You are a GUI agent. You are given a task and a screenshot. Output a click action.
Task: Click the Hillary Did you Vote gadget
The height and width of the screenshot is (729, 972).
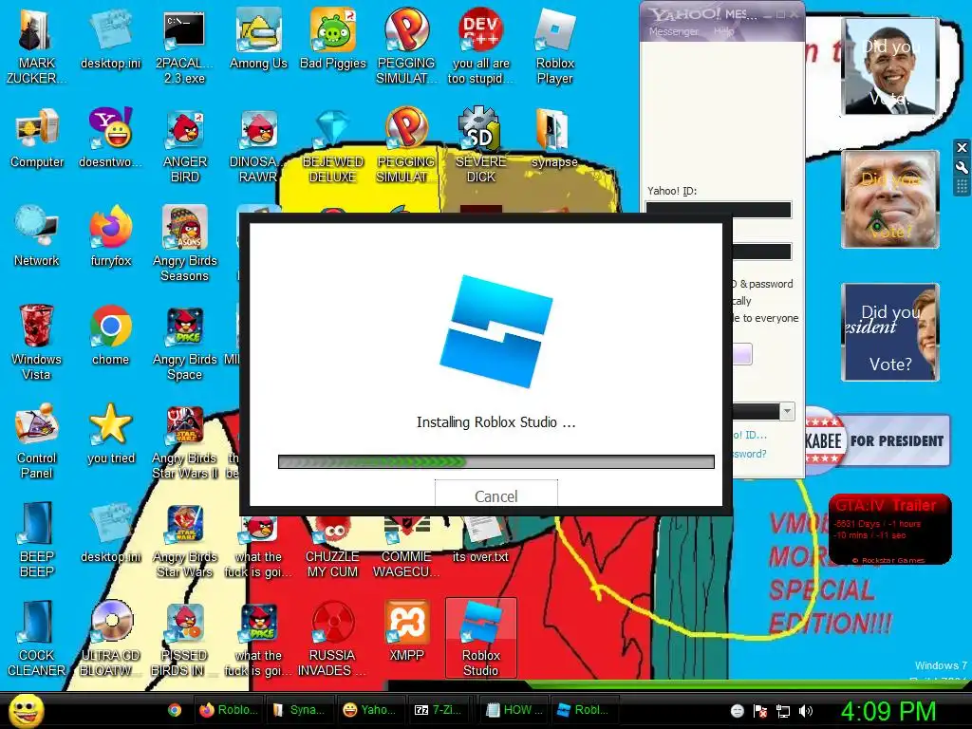(890, 331)
